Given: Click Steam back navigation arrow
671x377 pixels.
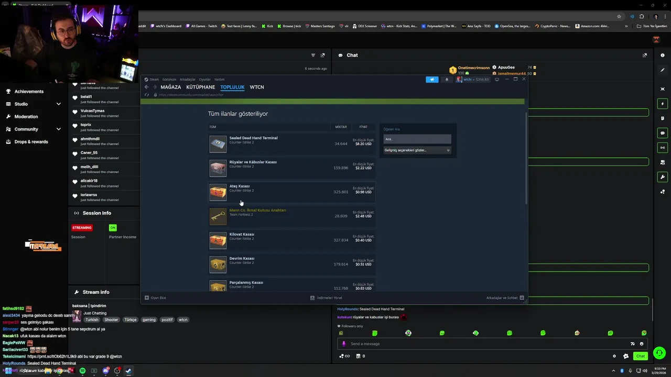Looking at the screenshot, I should [147, 87].
